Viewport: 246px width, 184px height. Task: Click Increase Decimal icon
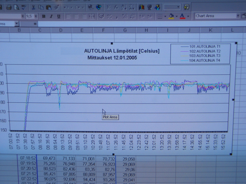(125, 16)
